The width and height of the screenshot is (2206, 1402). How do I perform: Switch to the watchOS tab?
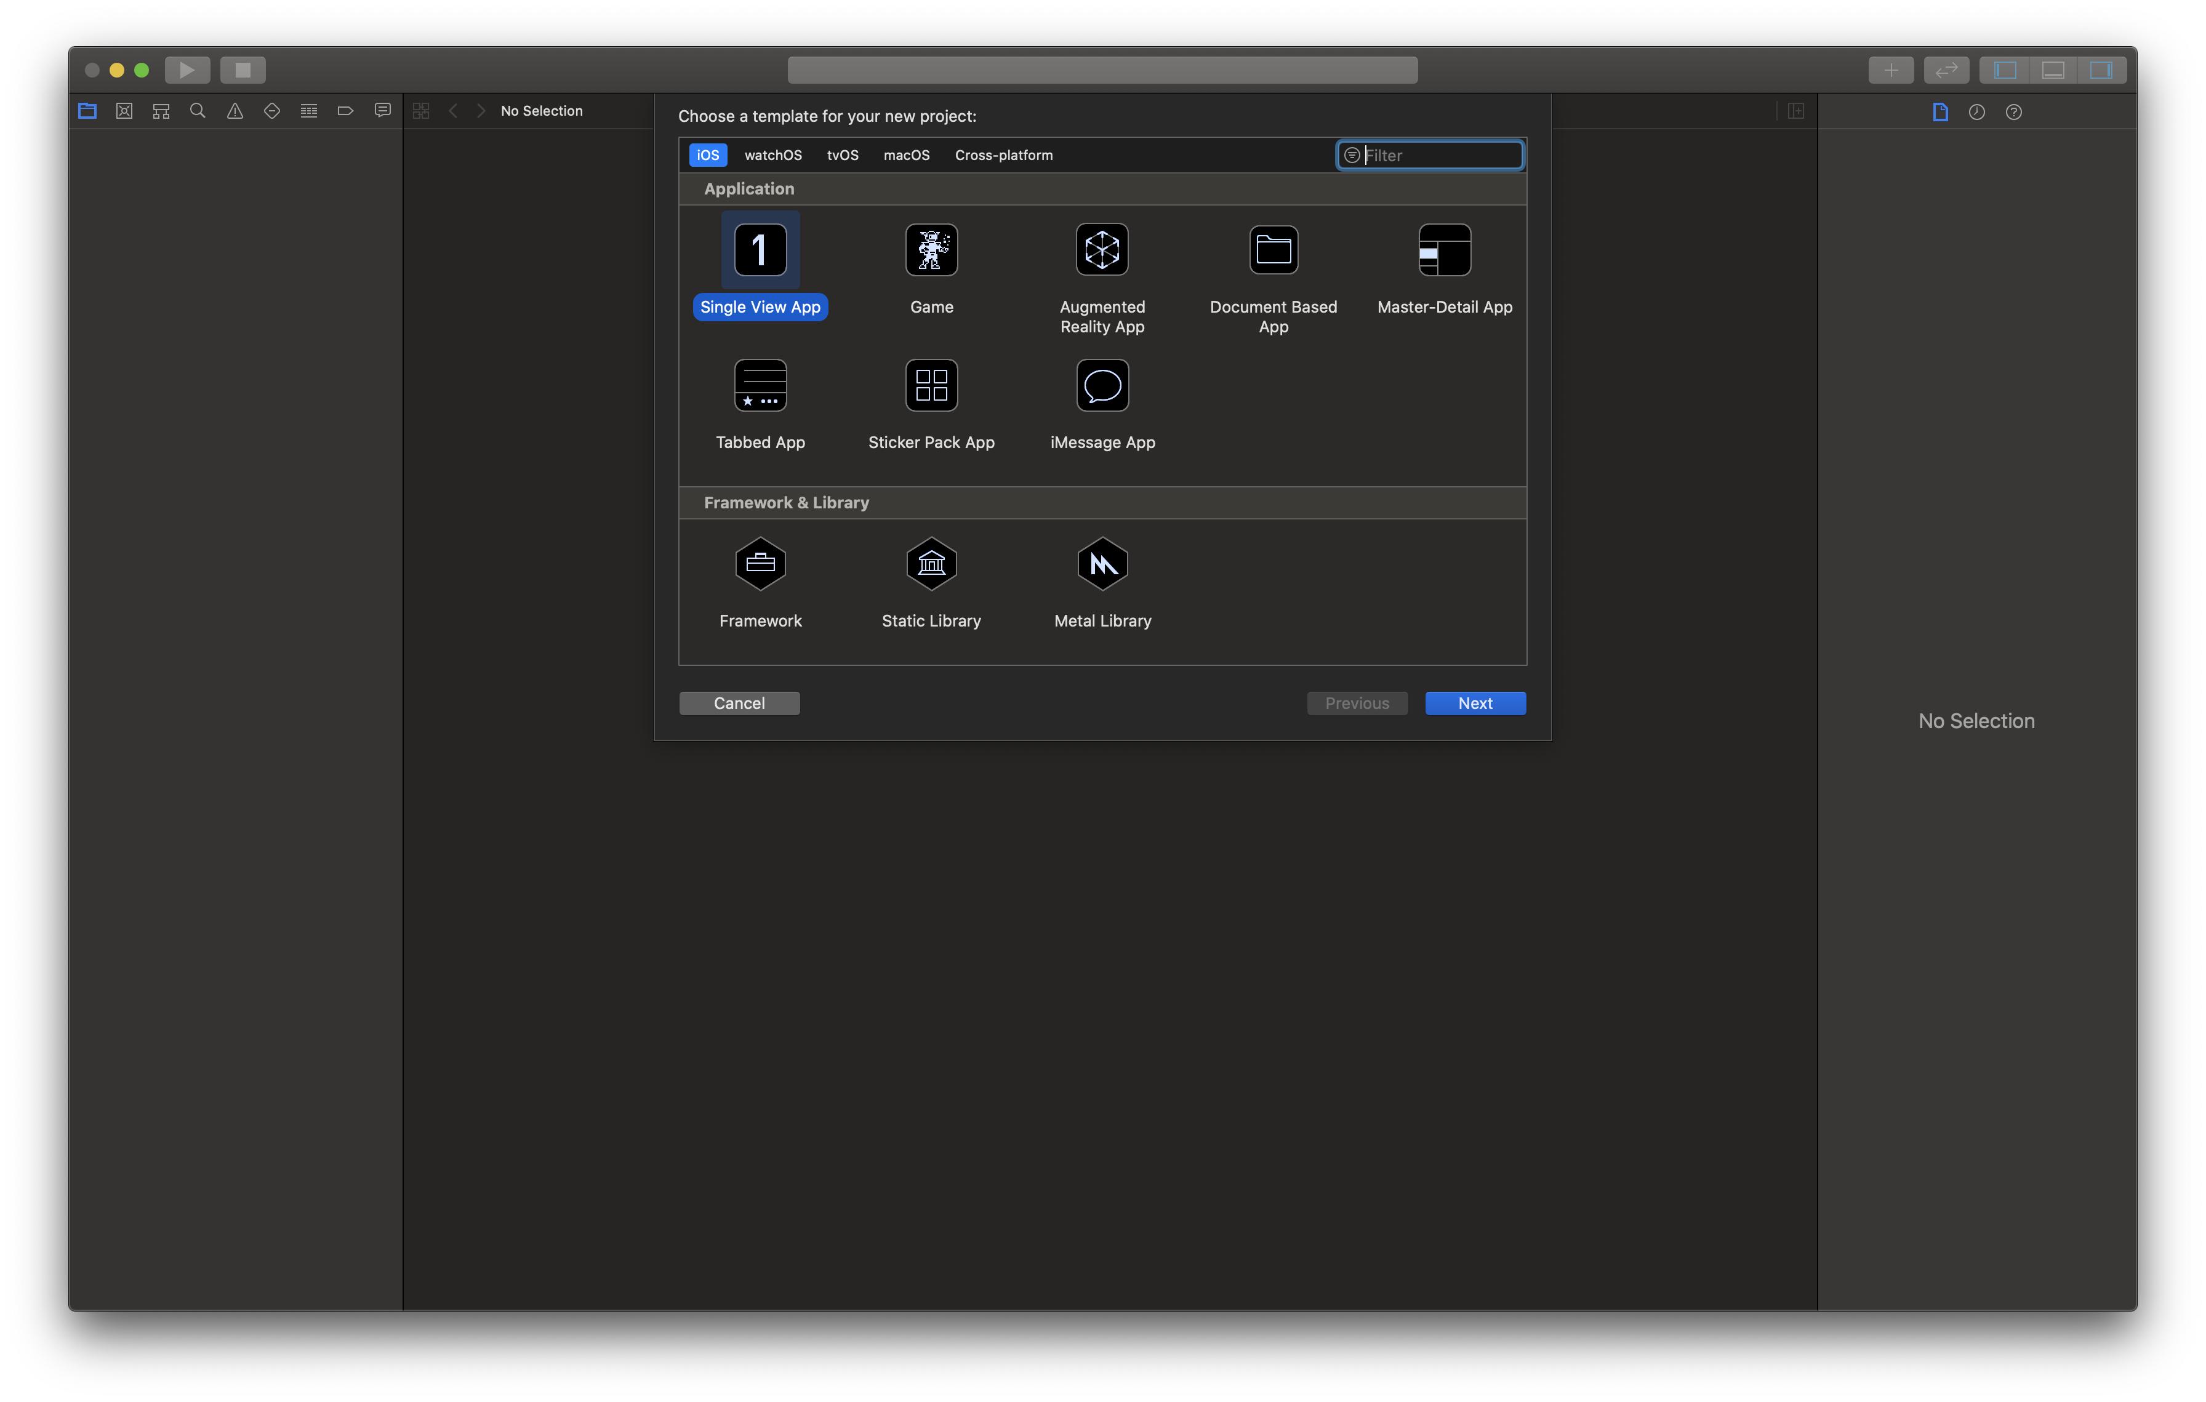(773, 154)
